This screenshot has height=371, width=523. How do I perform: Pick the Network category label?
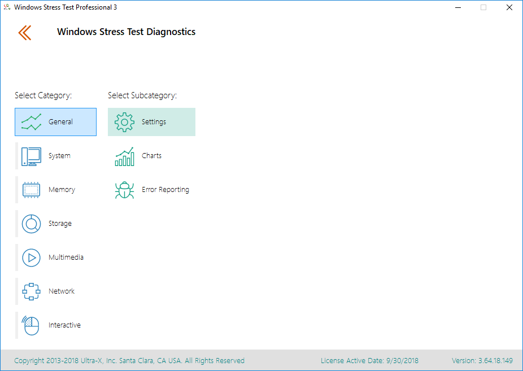(x=62, y=291)
